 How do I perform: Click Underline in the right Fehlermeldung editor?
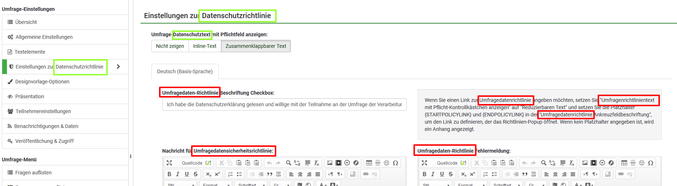coord(442,174)
